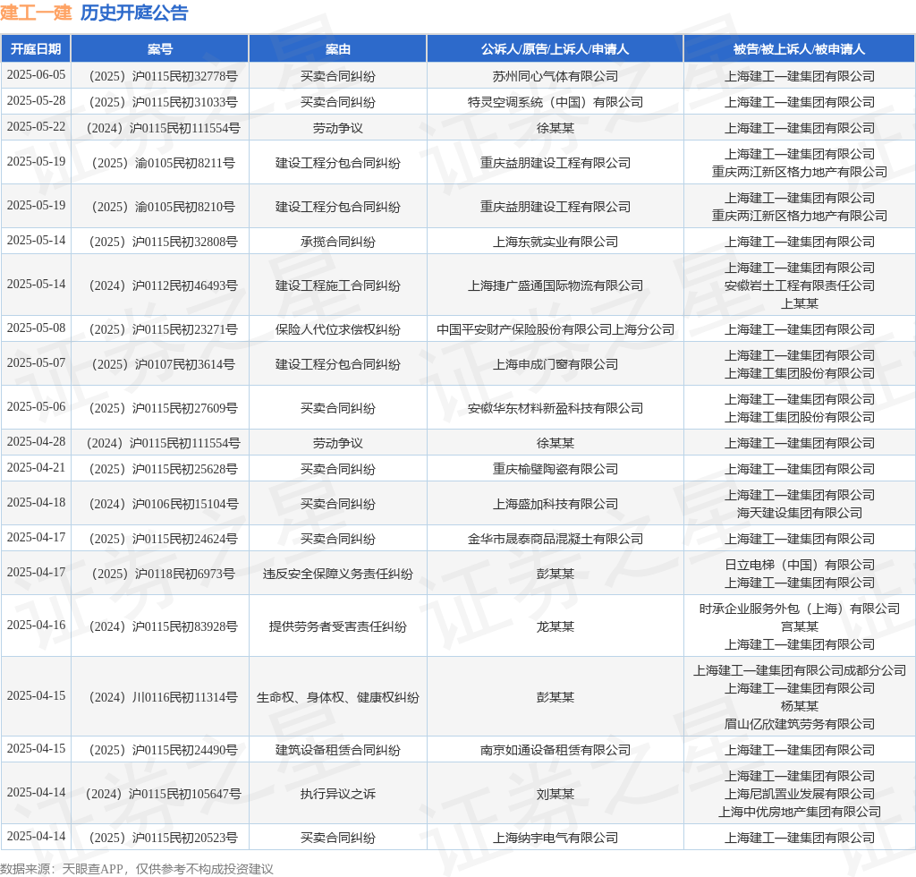The image size is (916, 877).
Task: Click case cause 违反安全保障义务责任纠纷
Action: (x=337, y=575)
